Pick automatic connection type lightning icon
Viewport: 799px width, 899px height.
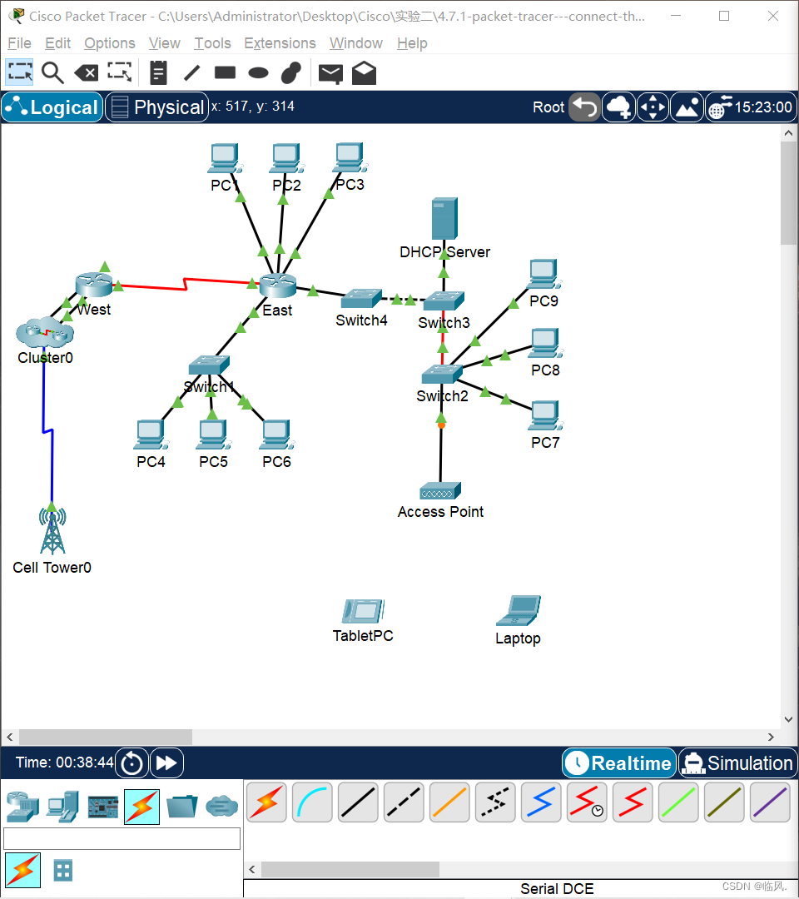click(x=266, y=802)
